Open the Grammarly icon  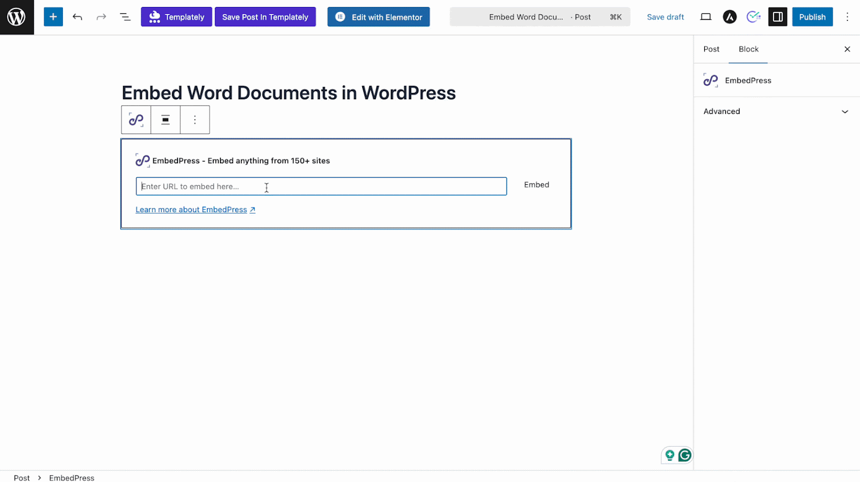pyautogui.click(x=685, y=455)
